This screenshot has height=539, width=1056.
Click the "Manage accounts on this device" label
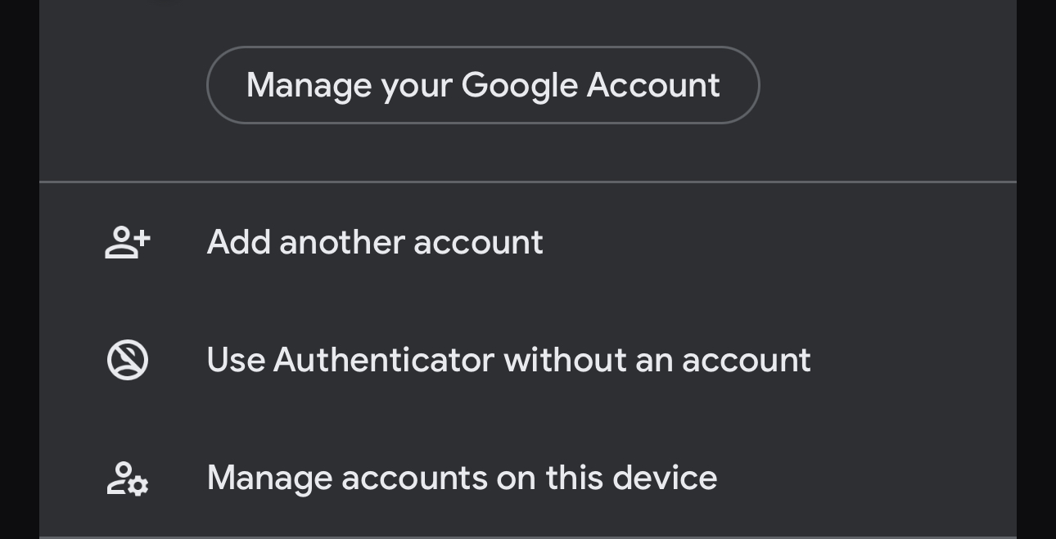462,478
